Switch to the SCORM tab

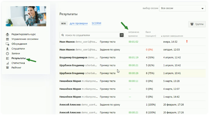96,23
